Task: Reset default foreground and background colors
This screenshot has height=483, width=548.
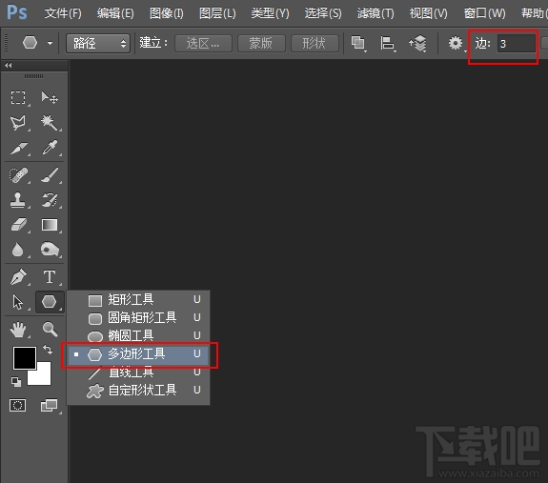Action: point(16,382)
